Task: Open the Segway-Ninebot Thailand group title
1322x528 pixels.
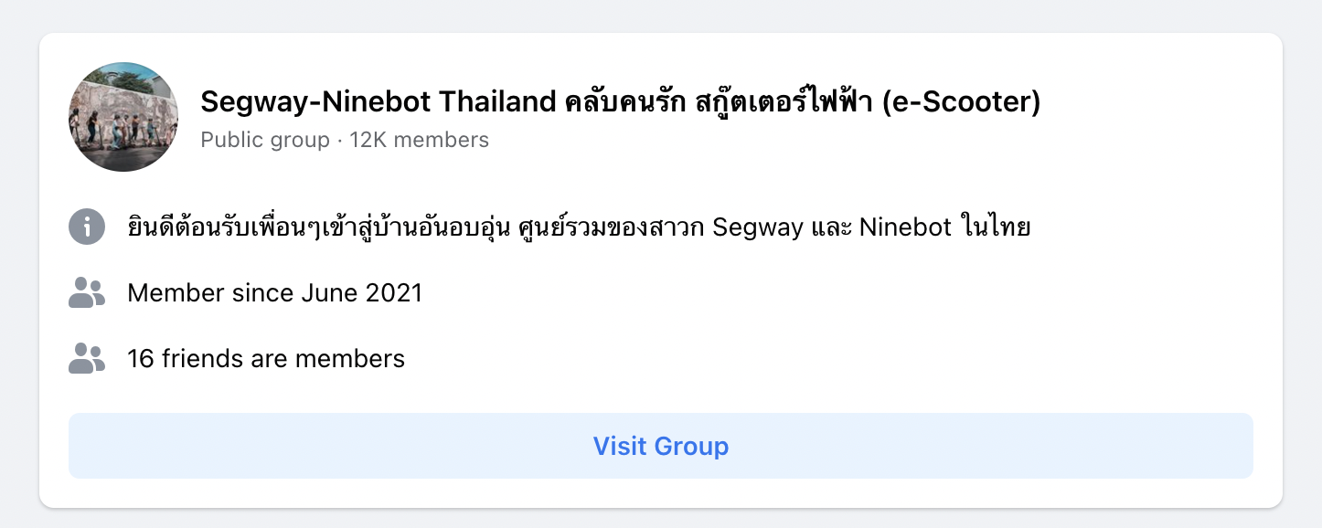Action: coord(620,101)
